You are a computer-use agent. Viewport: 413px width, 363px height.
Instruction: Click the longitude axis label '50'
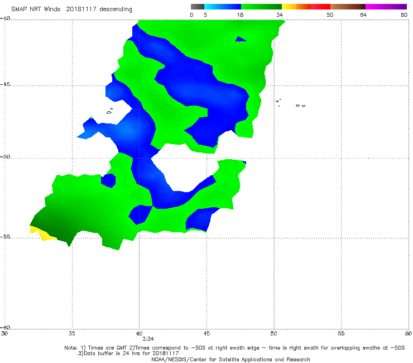pyautogui.click(x=273, y=333)
